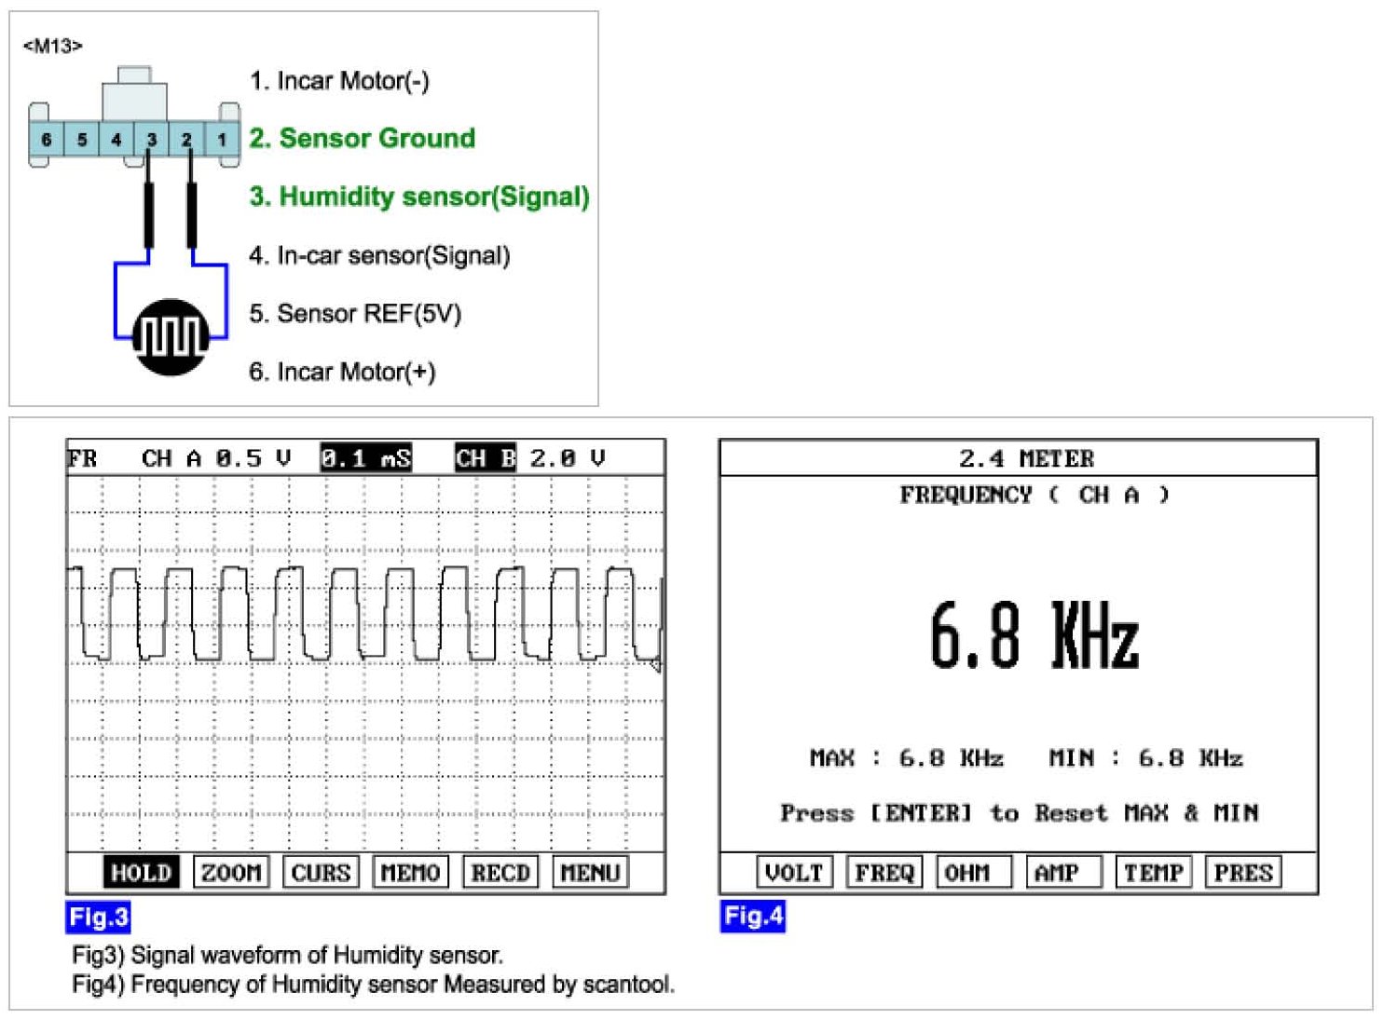The image size is (1384, 1020).
Task: Click the '6. Incar Motor(+)' entry
Action: click(x=342, y=372)
